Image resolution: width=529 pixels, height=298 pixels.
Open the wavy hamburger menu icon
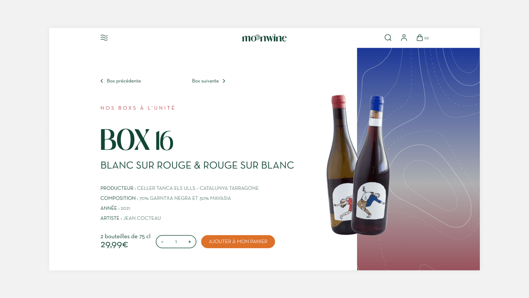(104, 38)
